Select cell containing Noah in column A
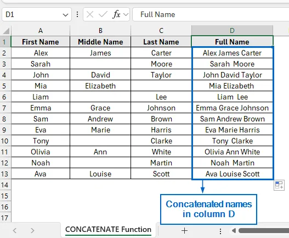289x238 pixels. pos(41,163)
